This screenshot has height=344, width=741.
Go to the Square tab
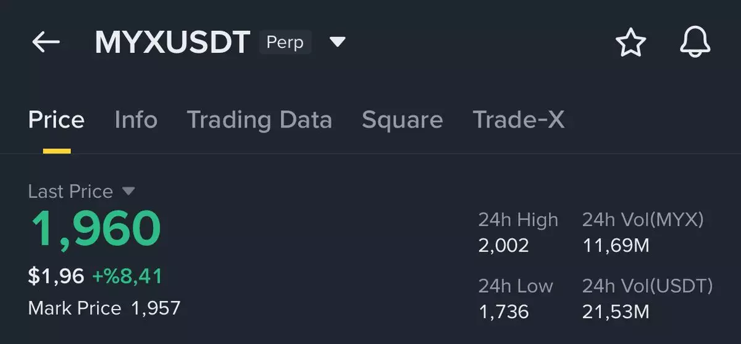coord(402,120)
